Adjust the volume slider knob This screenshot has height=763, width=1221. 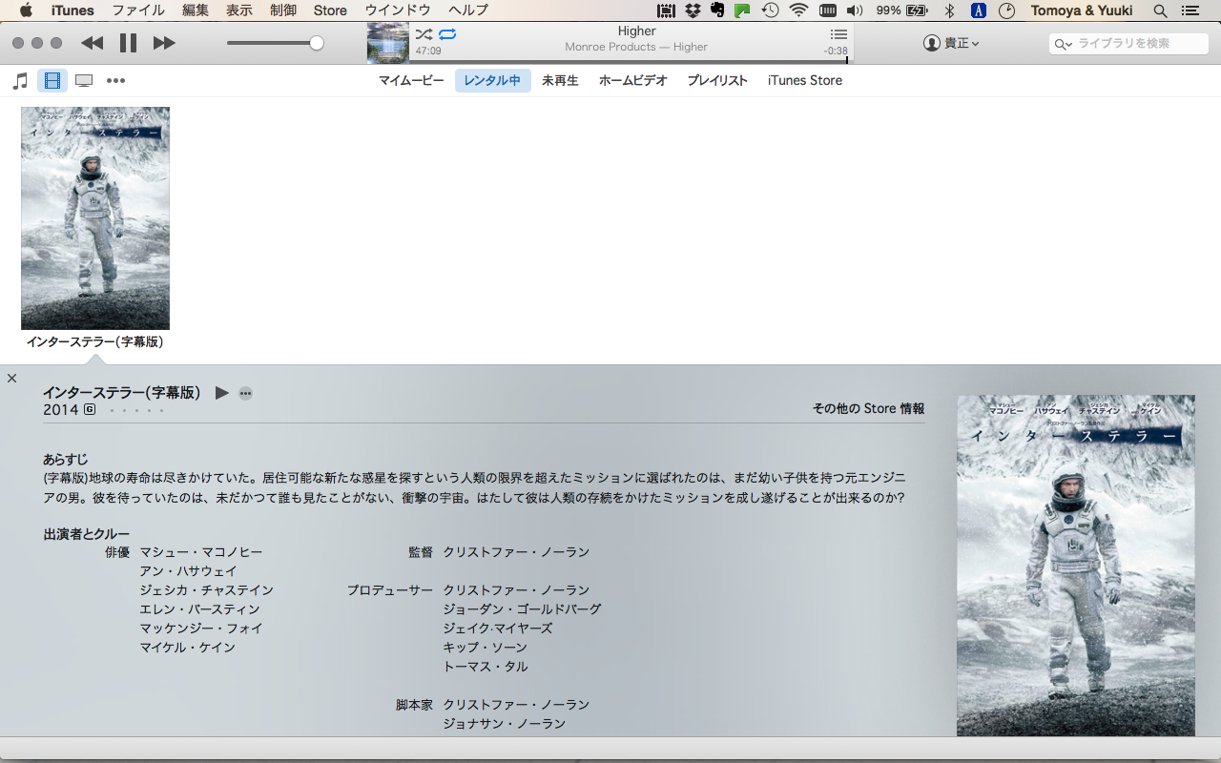(x=317, y=43)
